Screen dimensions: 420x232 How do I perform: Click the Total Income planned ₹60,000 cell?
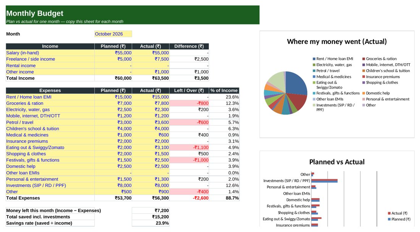pos(113,78)
